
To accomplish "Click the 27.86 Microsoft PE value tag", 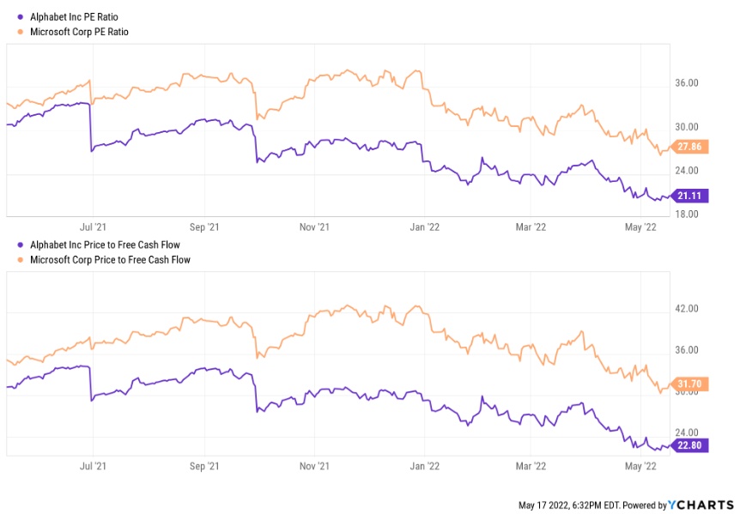I will (690, 147).
